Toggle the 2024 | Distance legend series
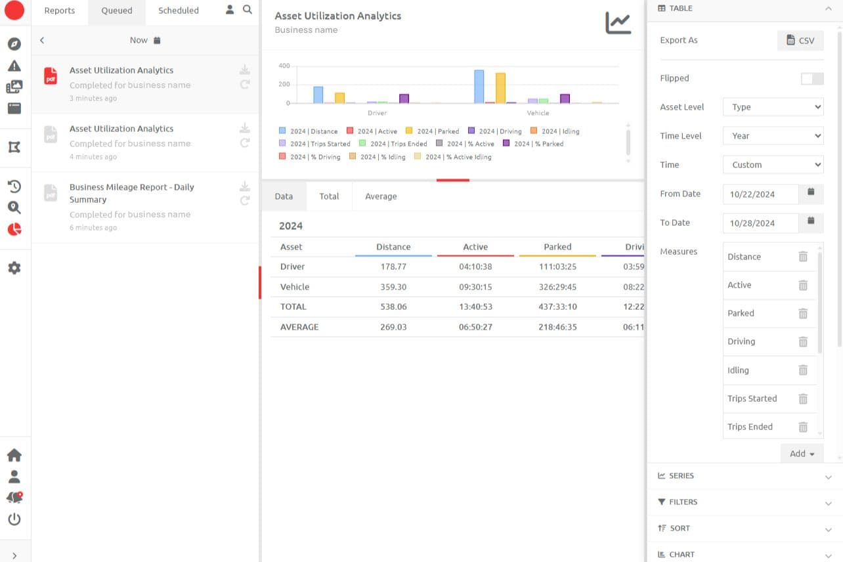843x562 pixels. coord(309,131)
